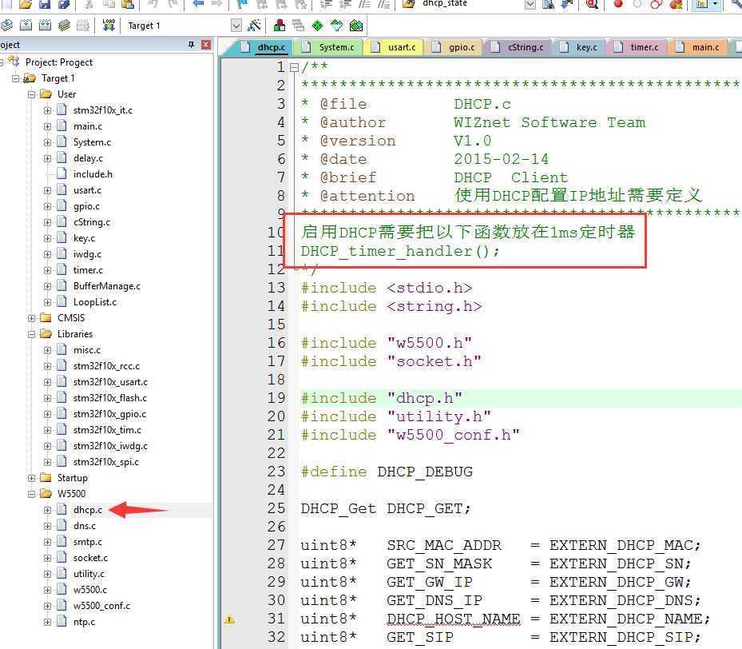Save the current file
Screen dimensions: 742x649
point(45,4)
